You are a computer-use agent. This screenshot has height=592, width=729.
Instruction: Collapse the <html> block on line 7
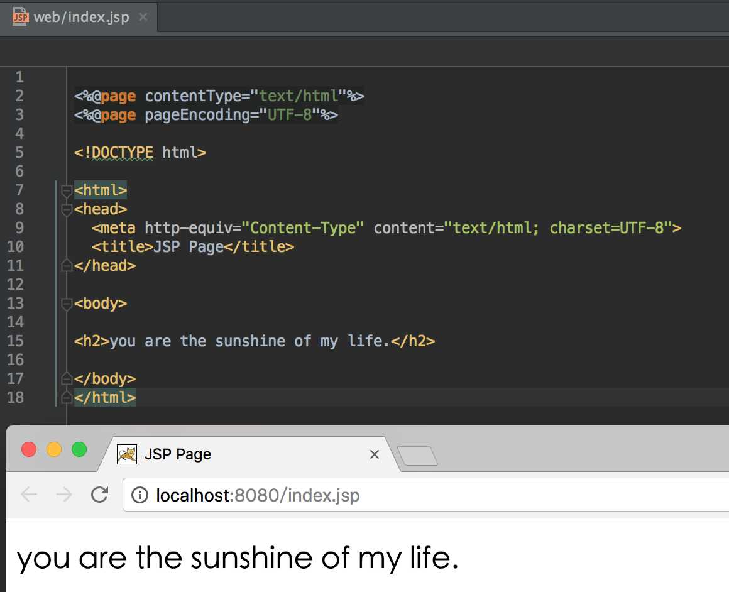(x=66, y=190)
